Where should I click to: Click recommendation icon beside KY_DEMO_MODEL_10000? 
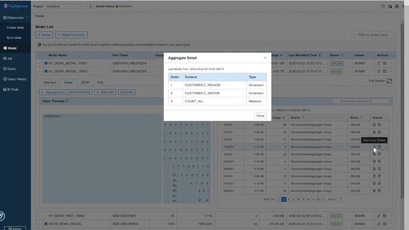pyautogui.click(x=46, y=71)
